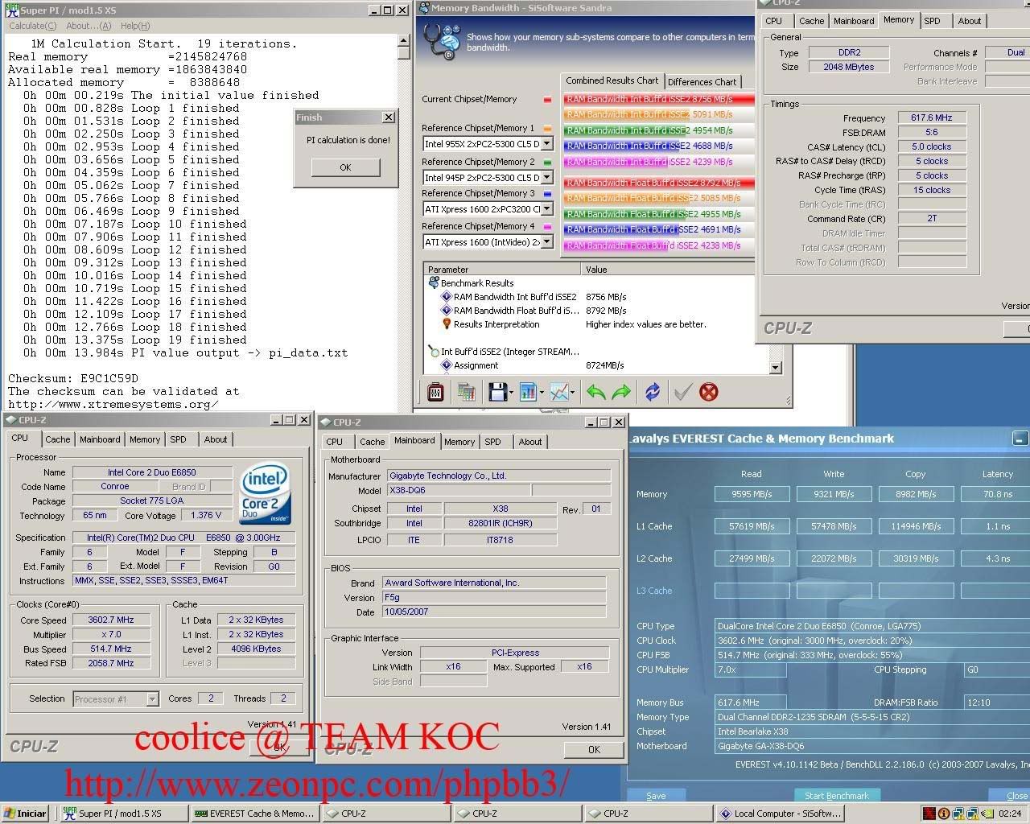Open Reference Chipset 2 Intel 945P dropdown
This screenshot has width=1030, height=824.
point(547,177)
